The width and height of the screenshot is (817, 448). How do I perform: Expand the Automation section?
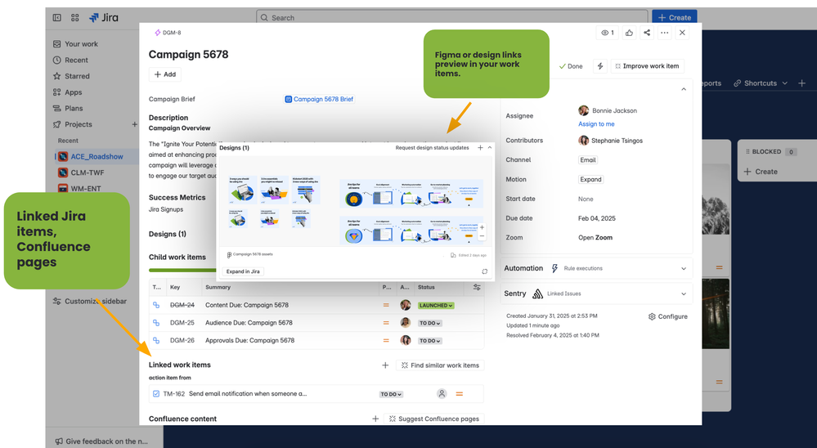(x=684, y=269)
